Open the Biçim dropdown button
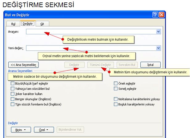This screenshot has height=138, width=190. (x=21, y=130)
